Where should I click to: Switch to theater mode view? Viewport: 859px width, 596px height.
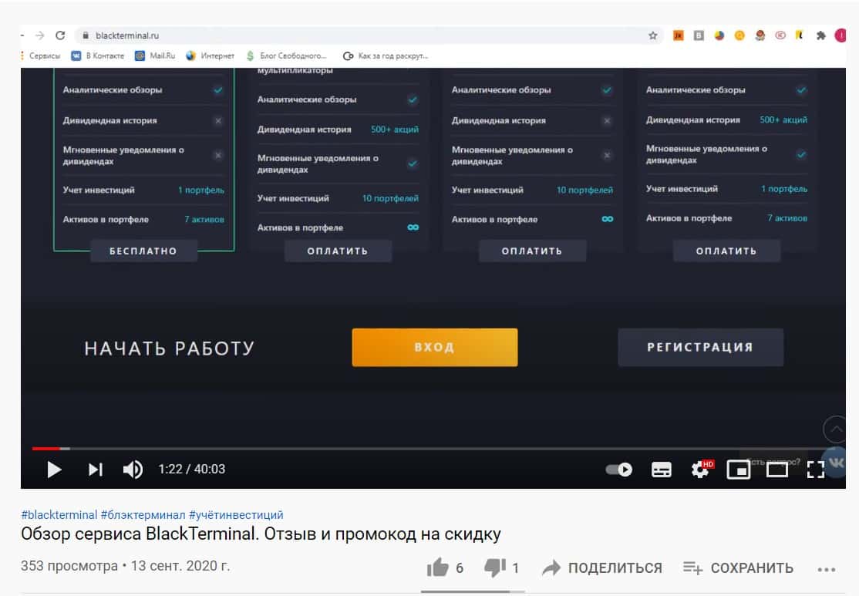776,470
